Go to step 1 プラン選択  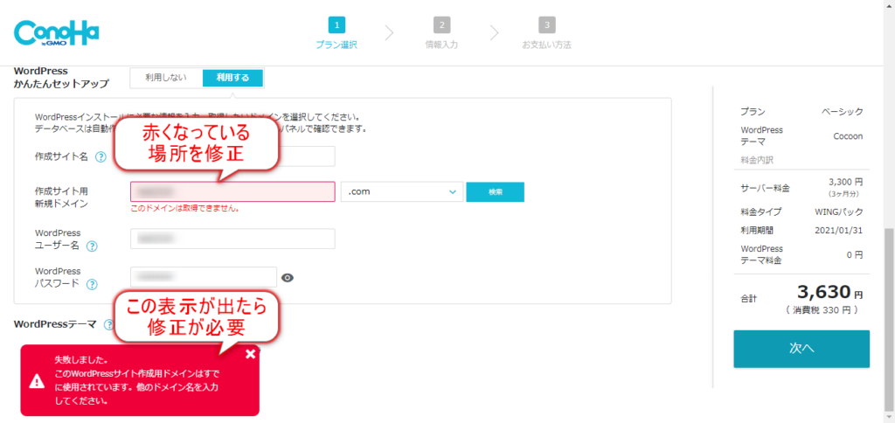click(336, 34)
